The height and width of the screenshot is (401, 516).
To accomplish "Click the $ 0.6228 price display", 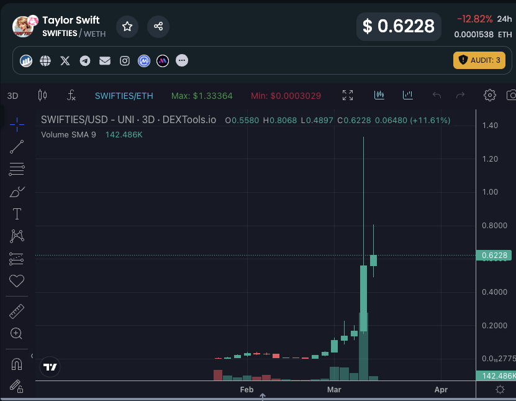I will pos(399,26).
